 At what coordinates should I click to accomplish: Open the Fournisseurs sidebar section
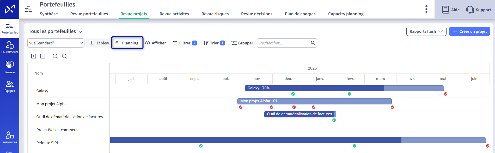[10, 47]
